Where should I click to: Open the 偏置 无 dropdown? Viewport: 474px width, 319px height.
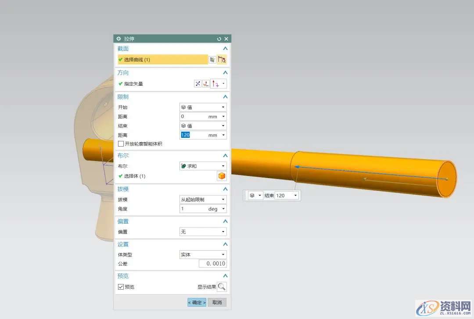click(203, 232)
